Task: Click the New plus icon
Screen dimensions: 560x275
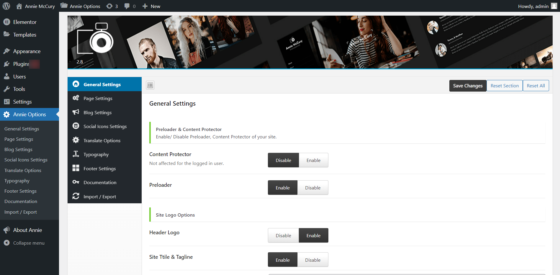Action: click(x=145, y=6)
